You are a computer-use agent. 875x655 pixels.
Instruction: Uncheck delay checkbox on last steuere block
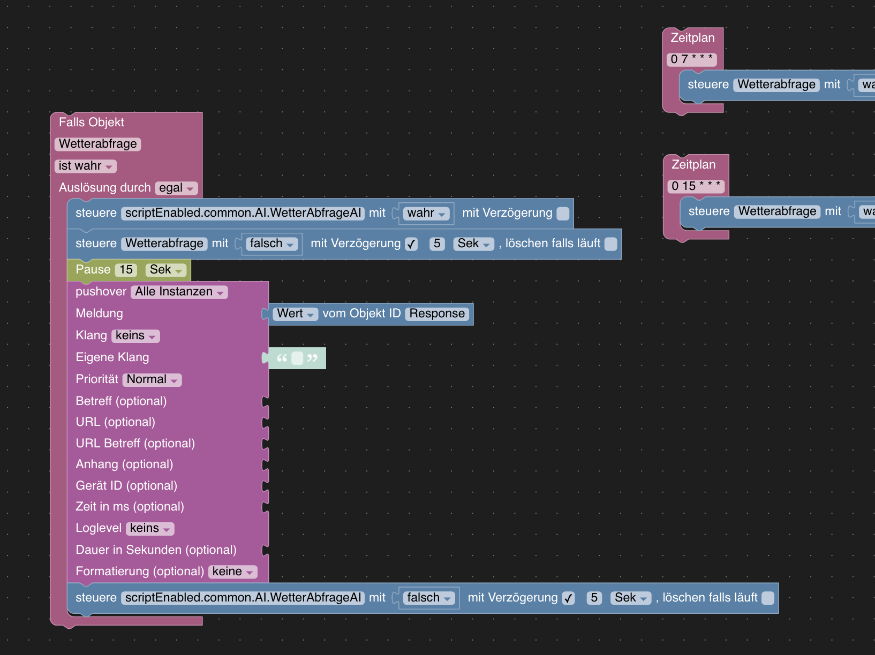click(x=568, y=598)
